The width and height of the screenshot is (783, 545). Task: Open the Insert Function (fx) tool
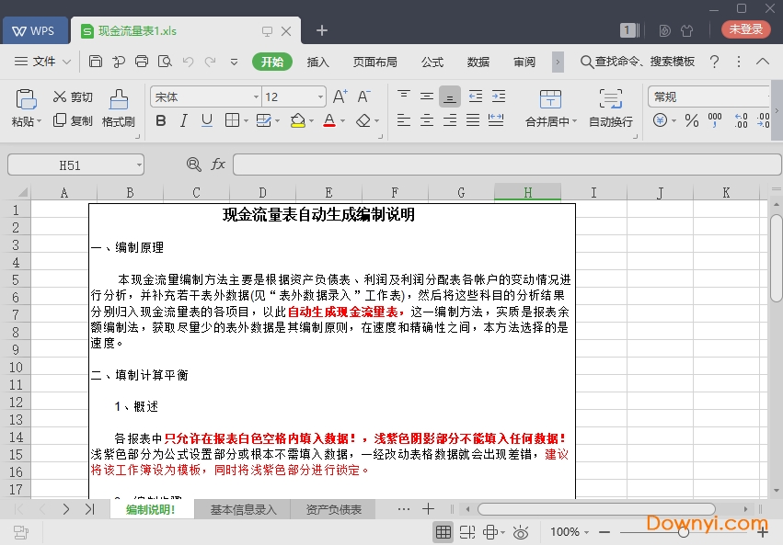[x=217, y=164]
